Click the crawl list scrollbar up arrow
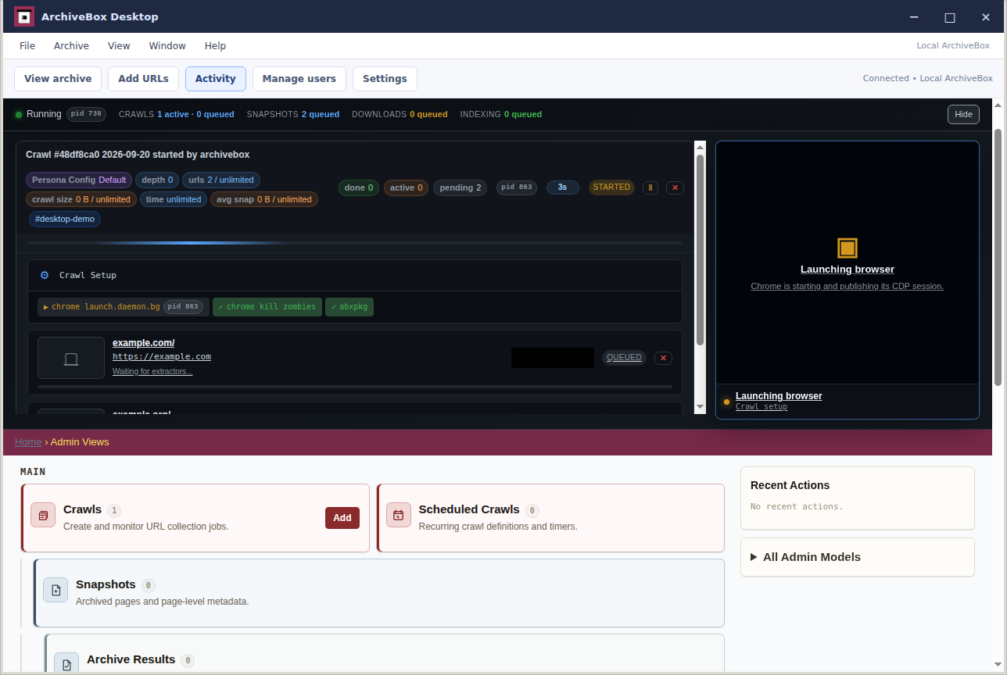Image resolution: width=1007 pixels, height=675 pixels. (x=701, y=147)
